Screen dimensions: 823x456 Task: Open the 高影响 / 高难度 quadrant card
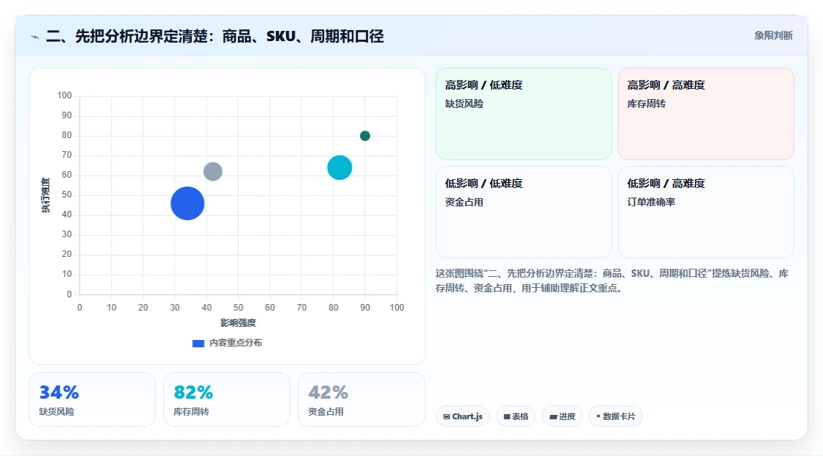point(706,114)
